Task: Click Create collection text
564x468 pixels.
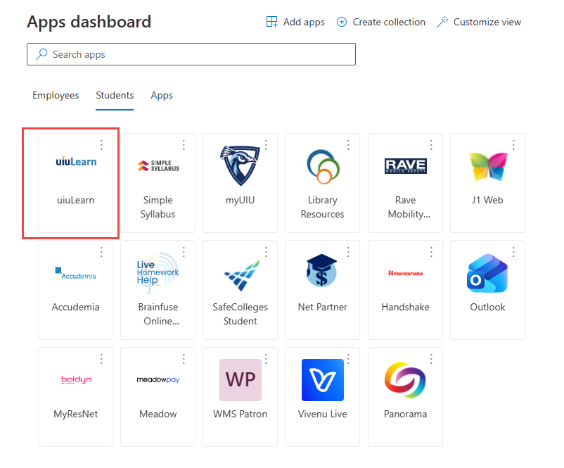Action: click(x=389, y=22)
